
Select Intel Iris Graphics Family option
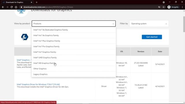pyautogui.click(x=74, y=52)
